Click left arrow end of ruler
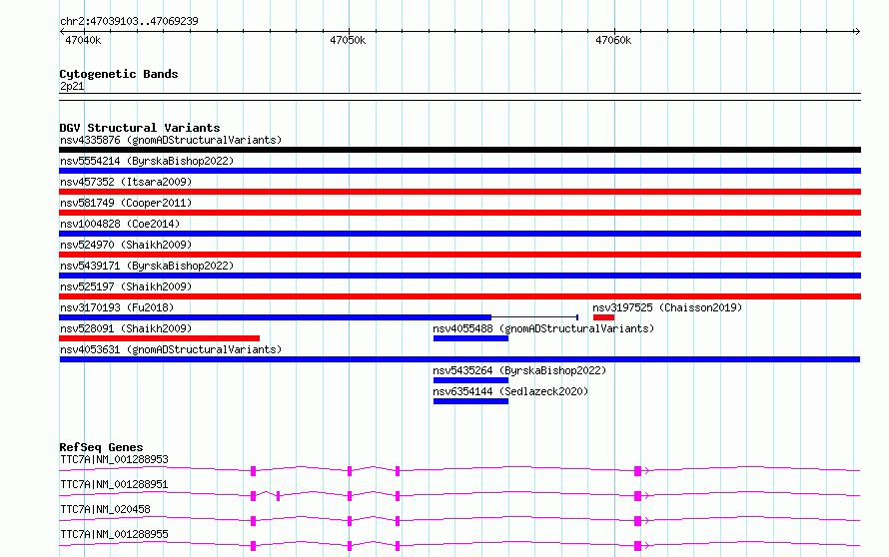The height and width of the screenshot is (557, 889). coord(62,32)
